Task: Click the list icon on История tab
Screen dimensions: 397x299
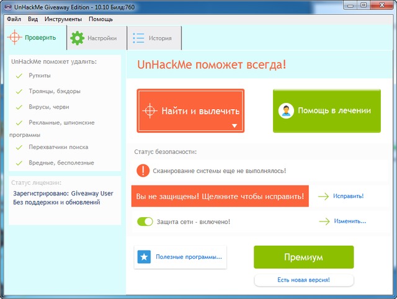Action: pyautogui.click(x=138, y=38)
